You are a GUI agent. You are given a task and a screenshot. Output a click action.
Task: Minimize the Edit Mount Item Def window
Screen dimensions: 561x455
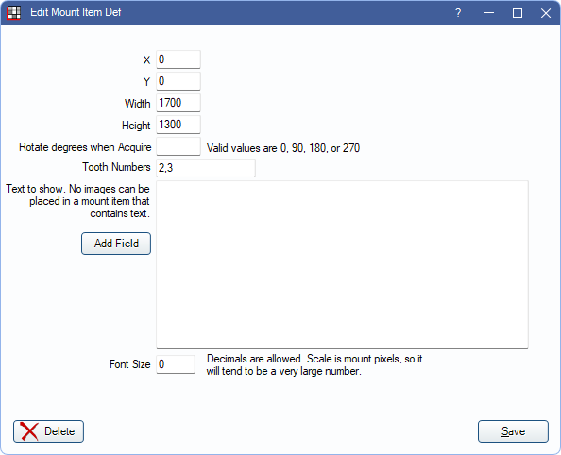coord(489,13)
